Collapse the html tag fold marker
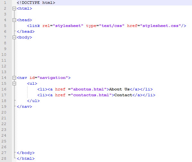The image size is (192, 162). (14, 8)
